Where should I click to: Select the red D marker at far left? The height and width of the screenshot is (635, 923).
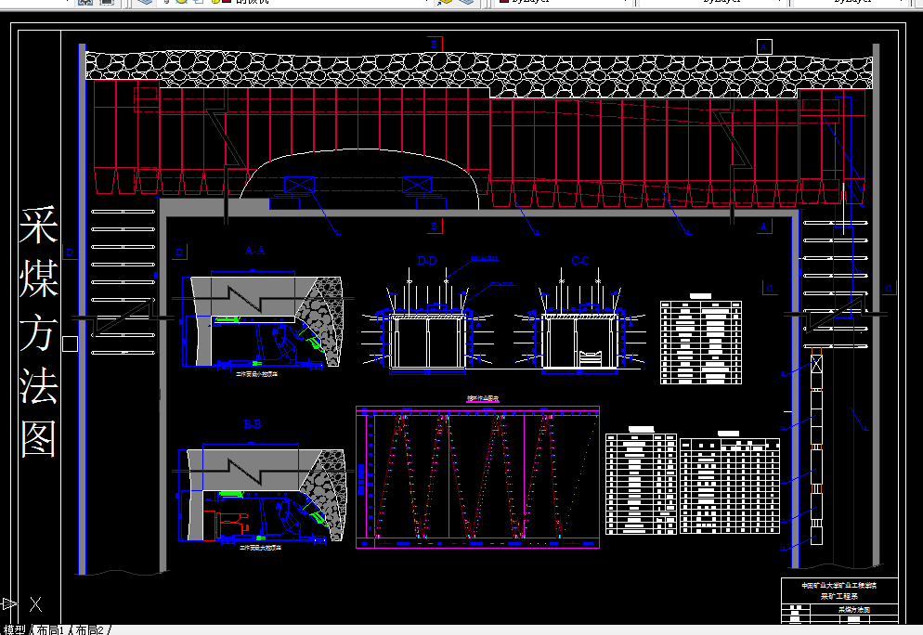[x=70, y=253]
